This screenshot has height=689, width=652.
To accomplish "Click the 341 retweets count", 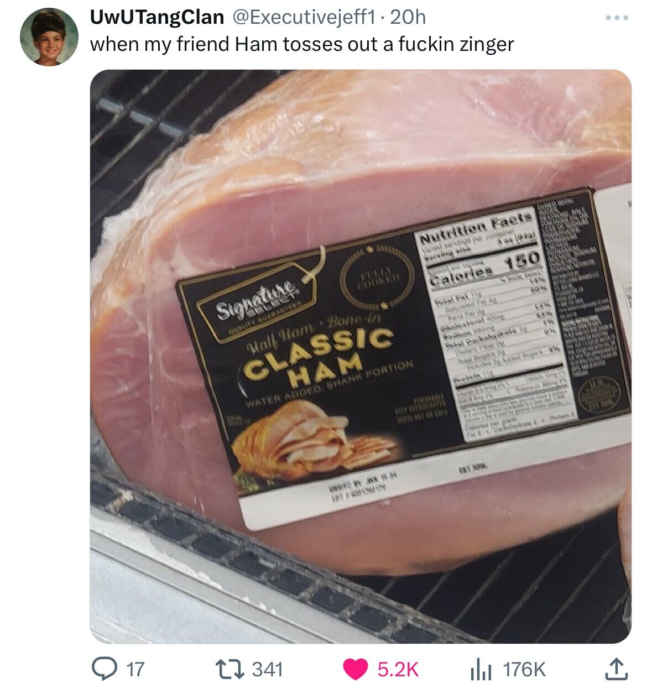I will pyautogui.click(x=268, y=670).
